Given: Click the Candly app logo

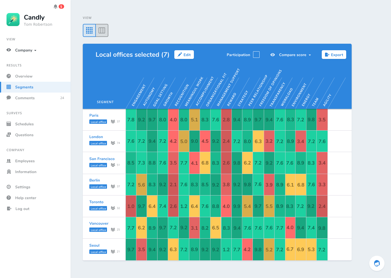Looking at the screenshot, I should (13, 20).
